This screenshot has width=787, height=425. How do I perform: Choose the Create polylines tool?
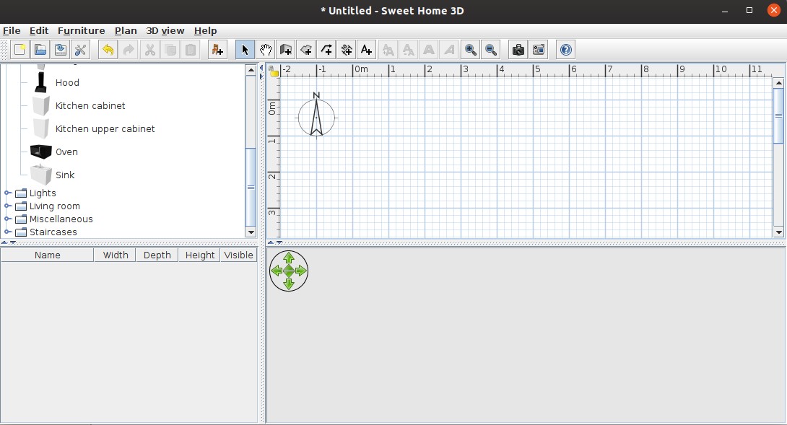(326, 50)
